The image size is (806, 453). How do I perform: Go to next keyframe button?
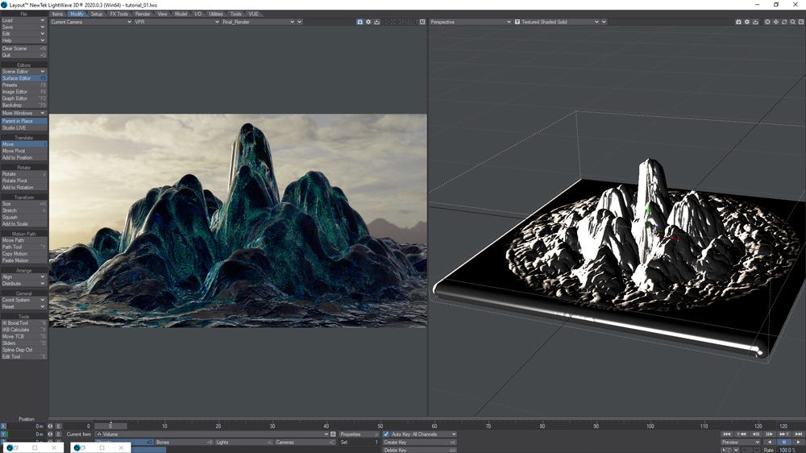click(783, 434)
